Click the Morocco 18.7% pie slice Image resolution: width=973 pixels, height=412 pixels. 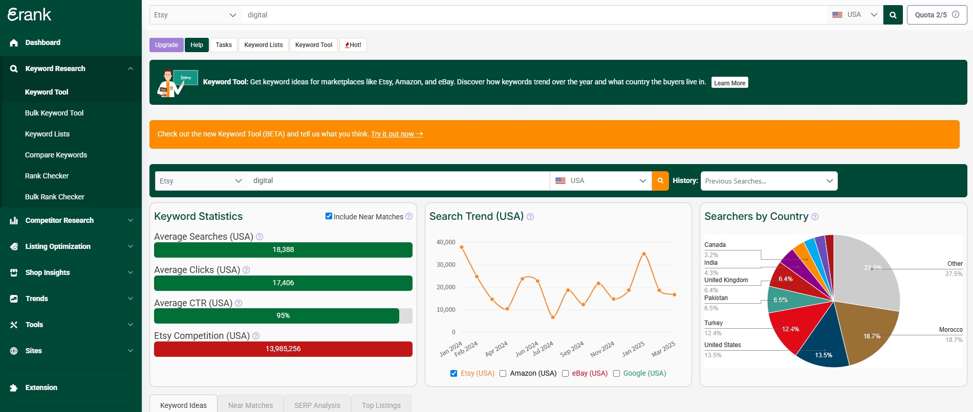pyautogui.click(x=869, y=335)
